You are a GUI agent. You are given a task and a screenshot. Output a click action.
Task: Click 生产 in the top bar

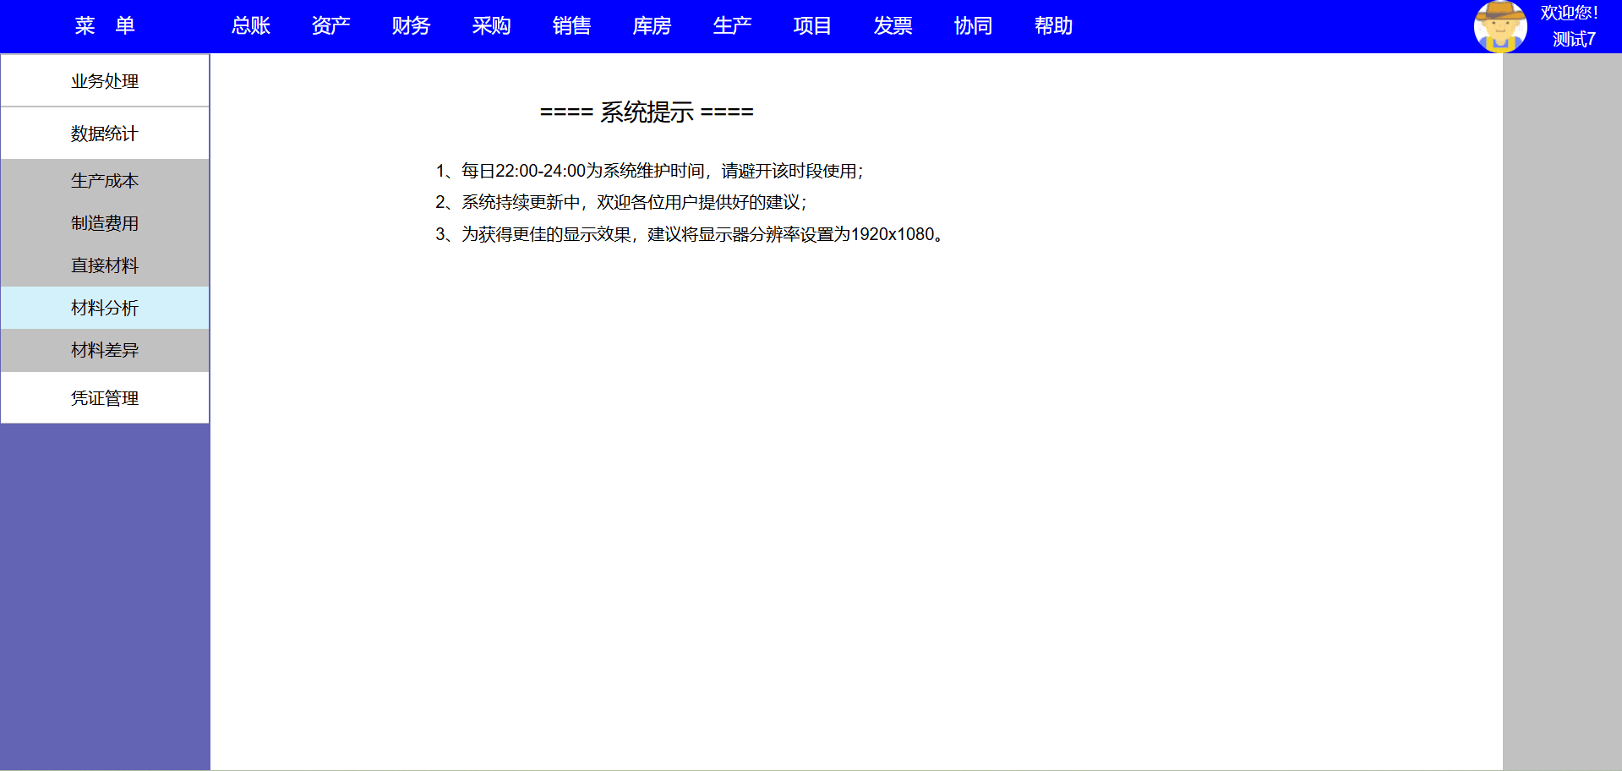733,26
